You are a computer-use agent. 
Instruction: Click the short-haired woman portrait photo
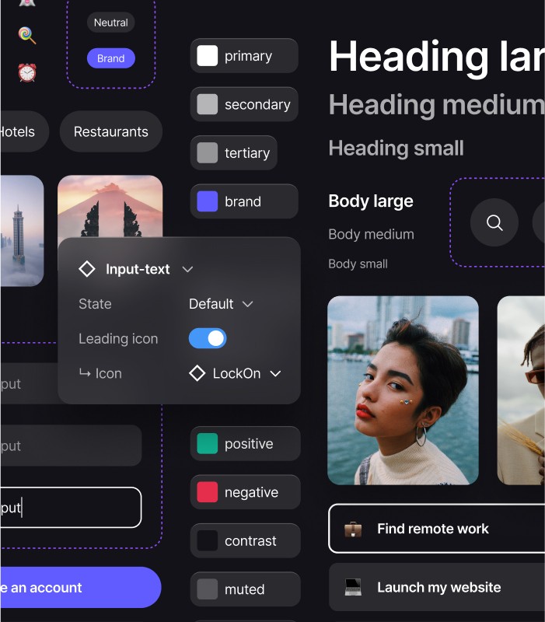pos(403,390)
